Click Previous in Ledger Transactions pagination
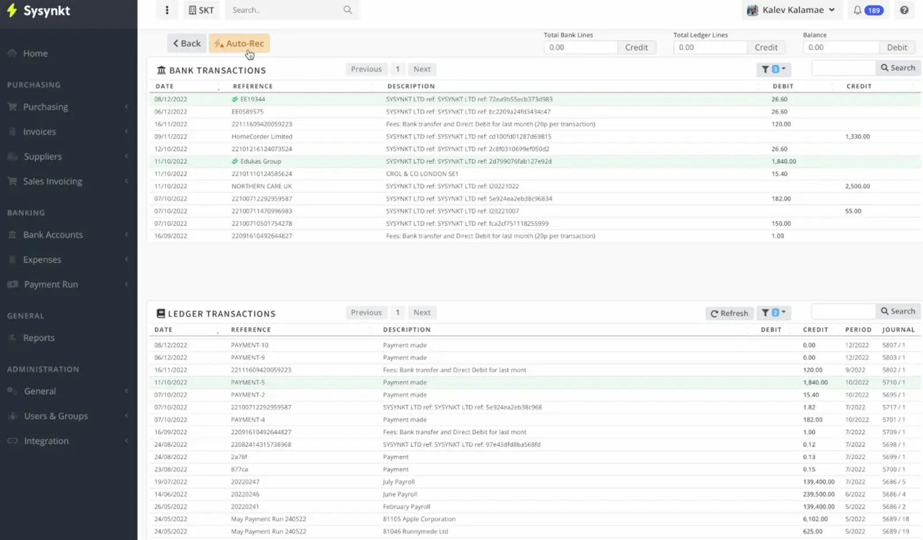The image size is (923, 540). coord(366,313)
